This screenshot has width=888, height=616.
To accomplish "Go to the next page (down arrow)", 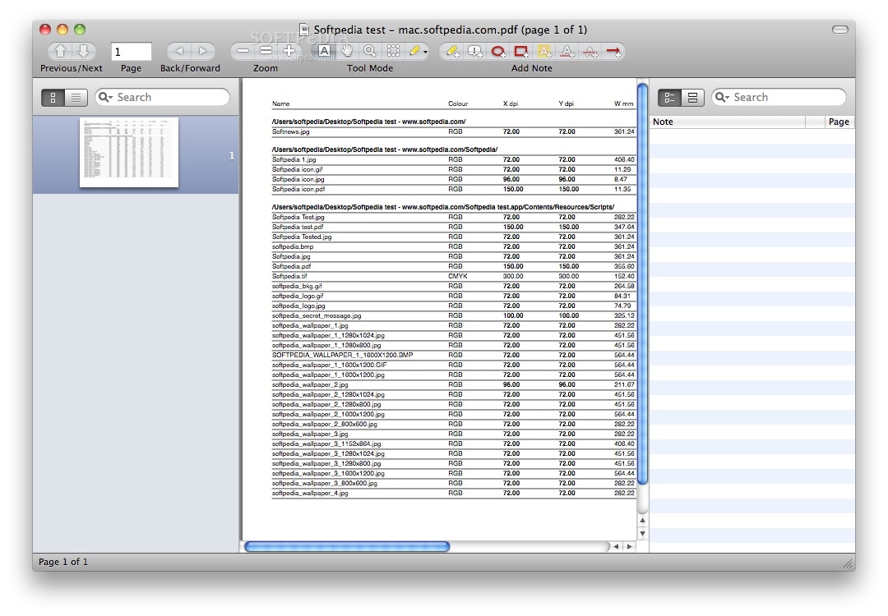I will (x=83, y=52).
